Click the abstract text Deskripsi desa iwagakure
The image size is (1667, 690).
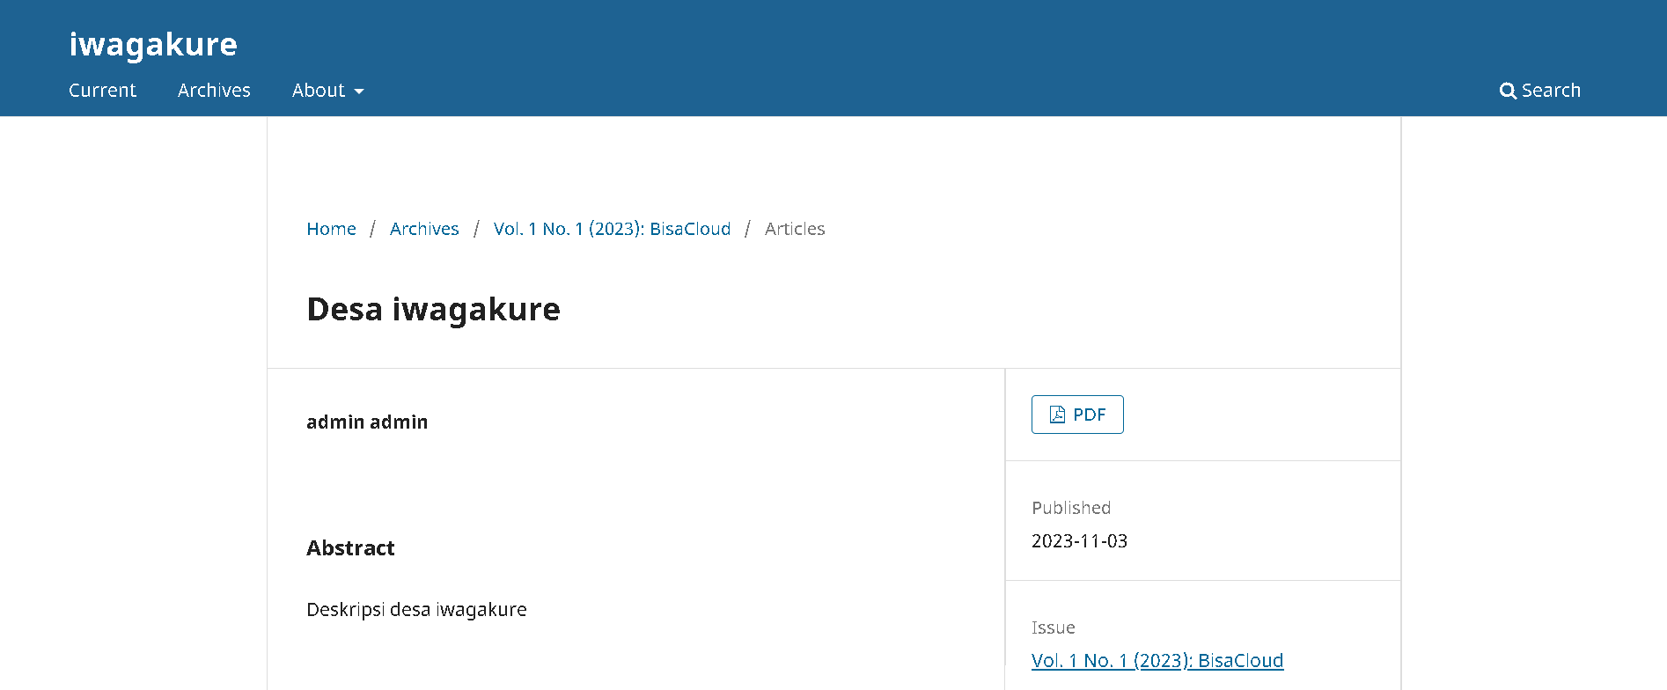pyautogui.click(x=416, y=610)
